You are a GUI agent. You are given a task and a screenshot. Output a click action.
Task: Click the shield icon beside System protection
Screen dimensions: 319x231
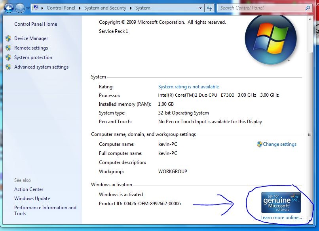coord(8,57)
